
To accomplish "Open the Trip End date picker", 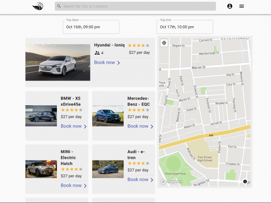I will (185, 27).
